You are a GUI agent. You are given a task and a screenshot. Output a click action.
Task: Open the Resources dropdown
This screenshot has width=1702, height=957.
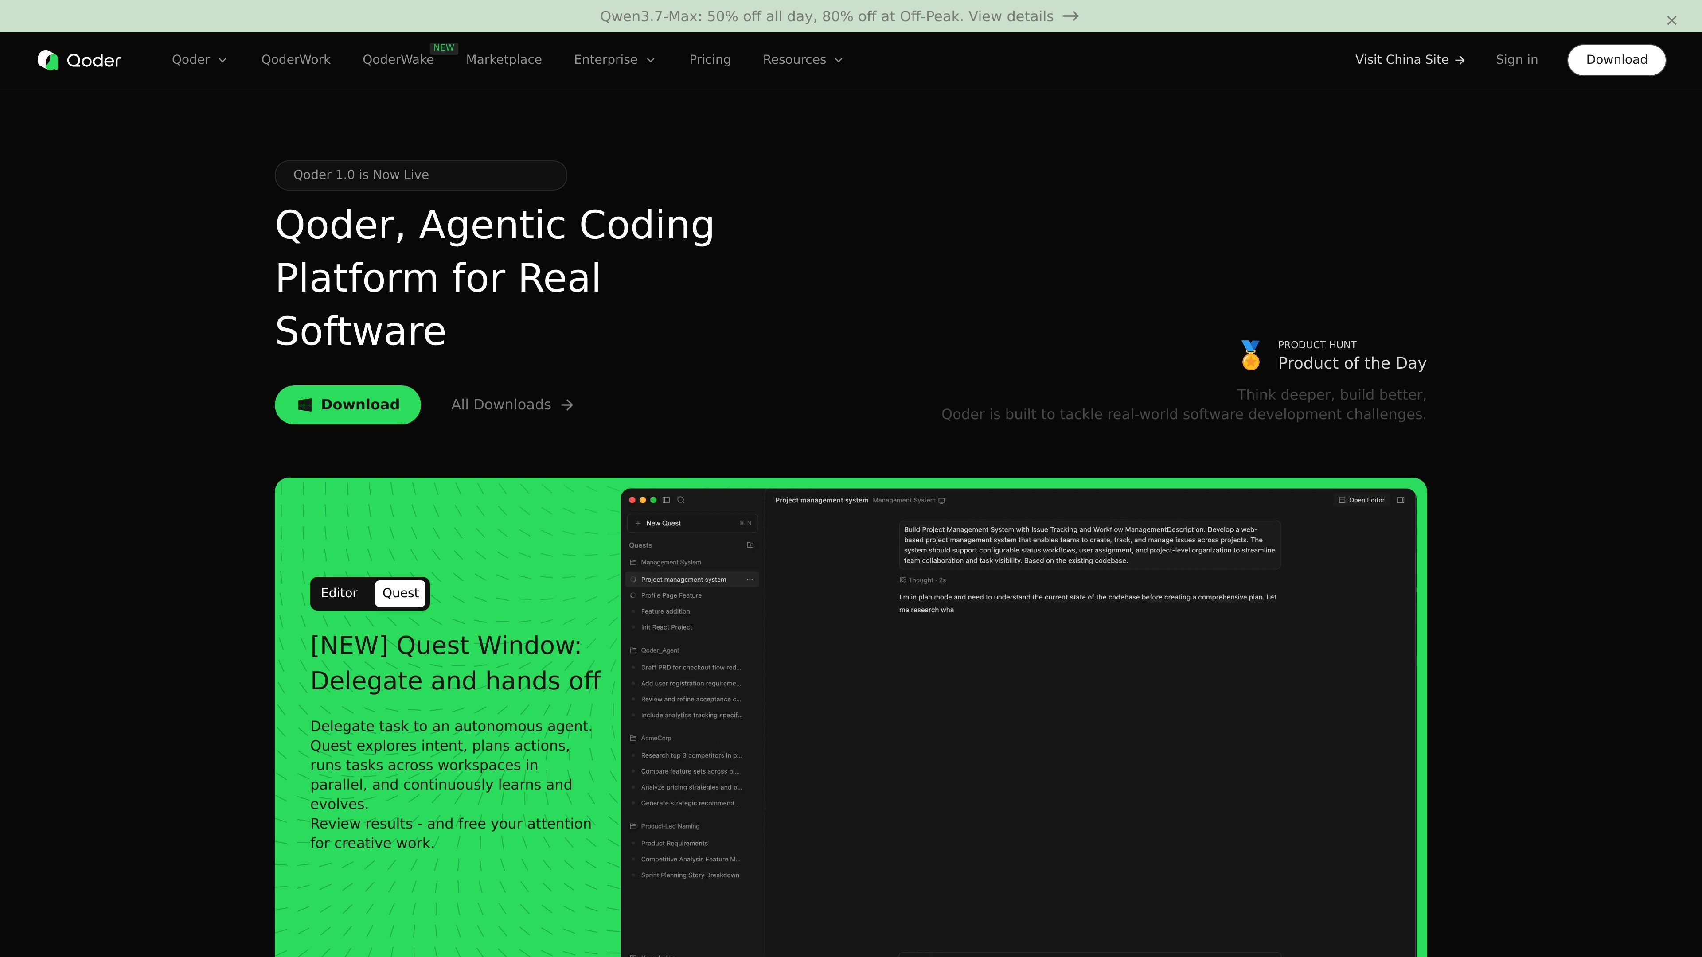coord(803,60)
